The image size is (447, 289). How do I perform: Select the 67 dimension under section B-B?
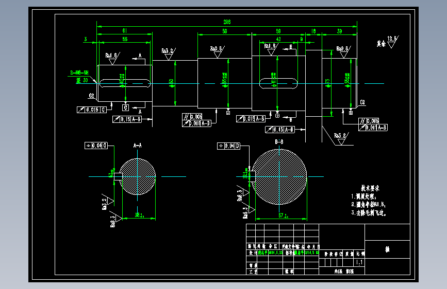(x=284, y=215)
